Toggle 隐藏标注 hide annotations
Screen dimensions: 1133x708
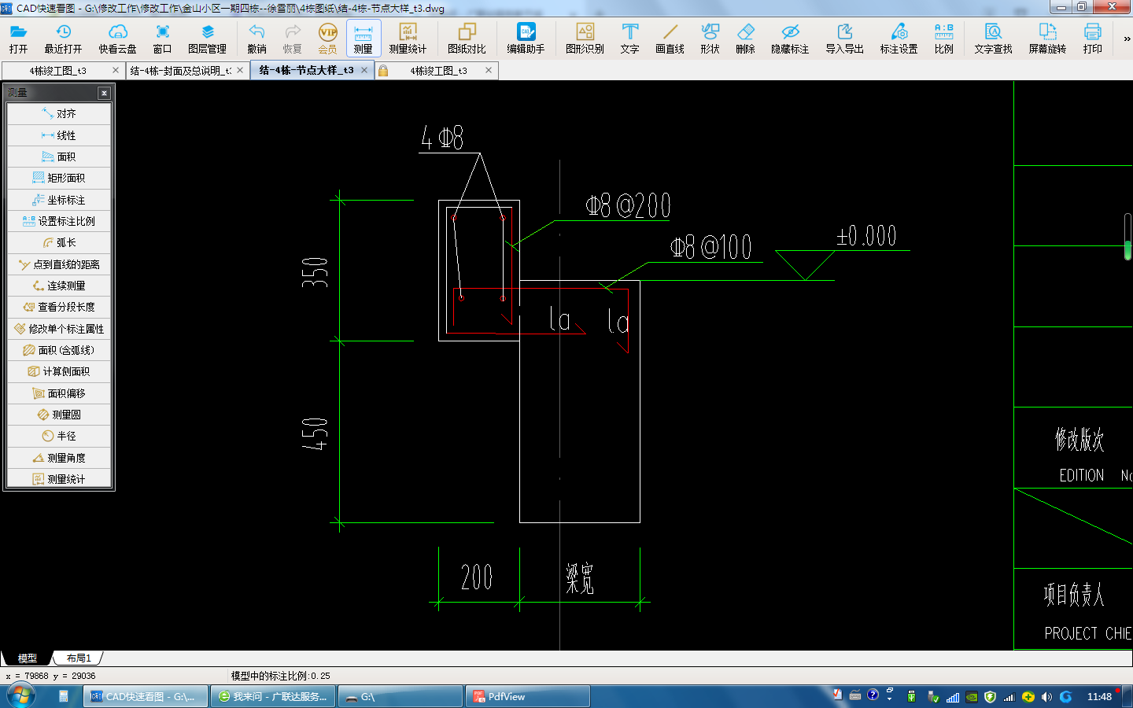pyautogui.click(x=790, y=38)
